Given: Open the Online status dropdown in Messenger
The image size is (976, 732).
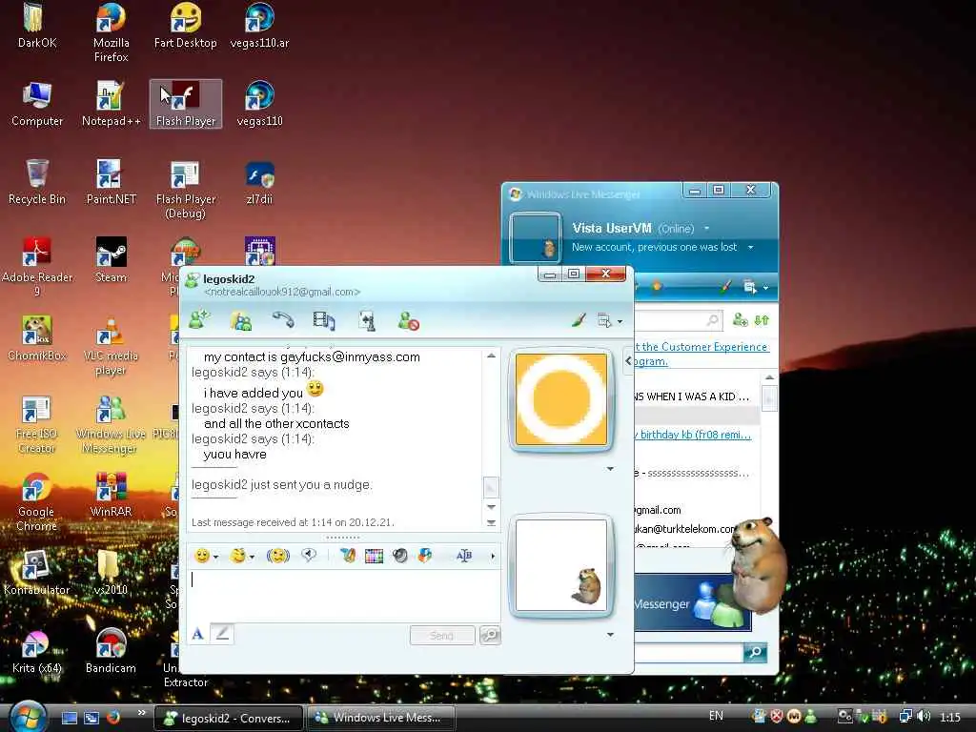Looking at the screenshot, I should click(x=706, y=229).
